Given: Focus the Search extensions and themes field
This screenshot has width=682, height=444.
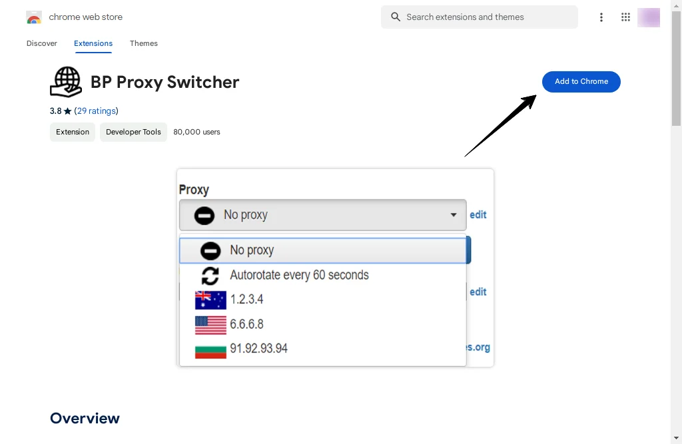Looking at the screenshot, I should [480, 17].
